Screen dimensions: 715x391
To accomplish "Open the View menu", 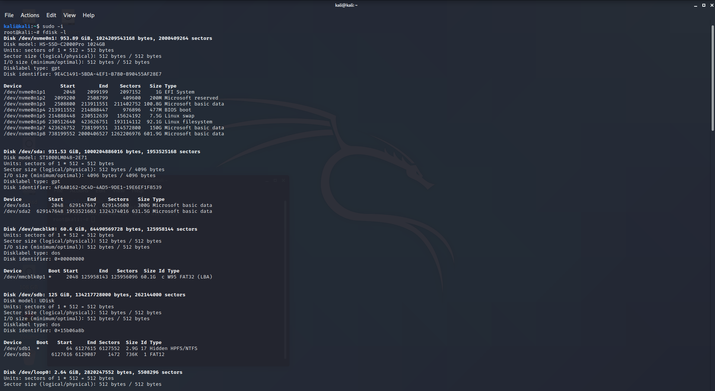I will click(69, 15).
